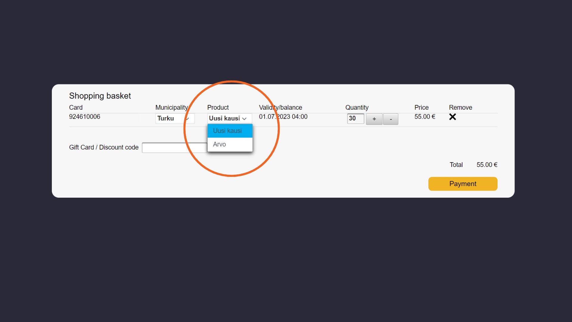Increase quantity with the plus button
This screenshot has width=572, height=322.
(374, 119)
